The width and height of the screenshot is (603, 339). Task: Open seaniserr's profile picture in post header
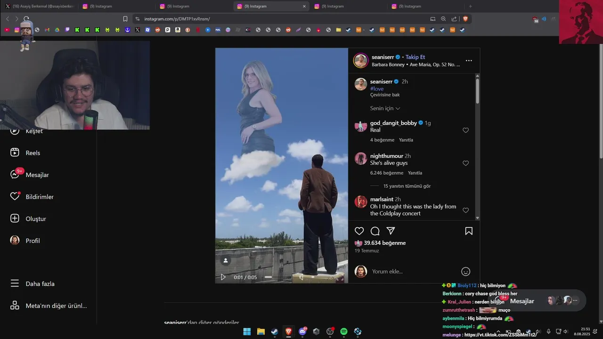tap(360, 61)
